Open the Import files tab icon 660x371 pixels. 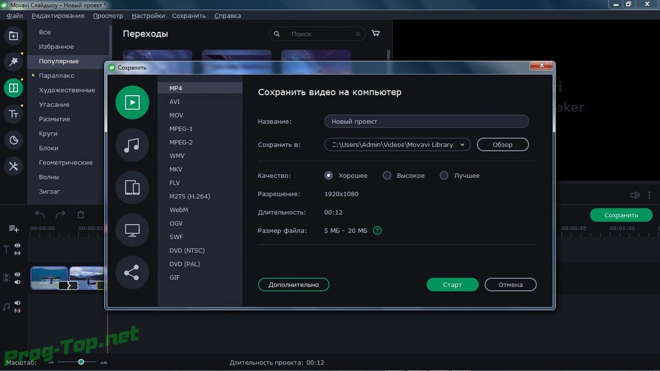pyautogui.click(x=14, y=36)
